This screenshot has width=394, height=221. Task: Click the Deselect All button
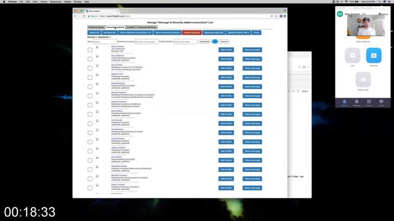click(x=110, y=33)
